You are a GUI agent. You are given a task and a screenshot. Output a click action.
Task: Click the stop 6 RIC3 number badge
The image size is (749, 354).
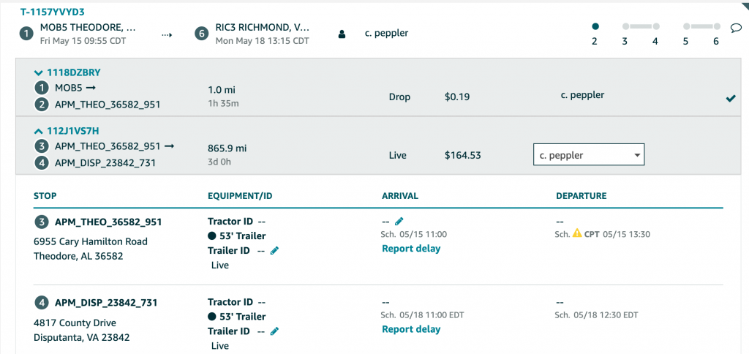click(202, 34)
